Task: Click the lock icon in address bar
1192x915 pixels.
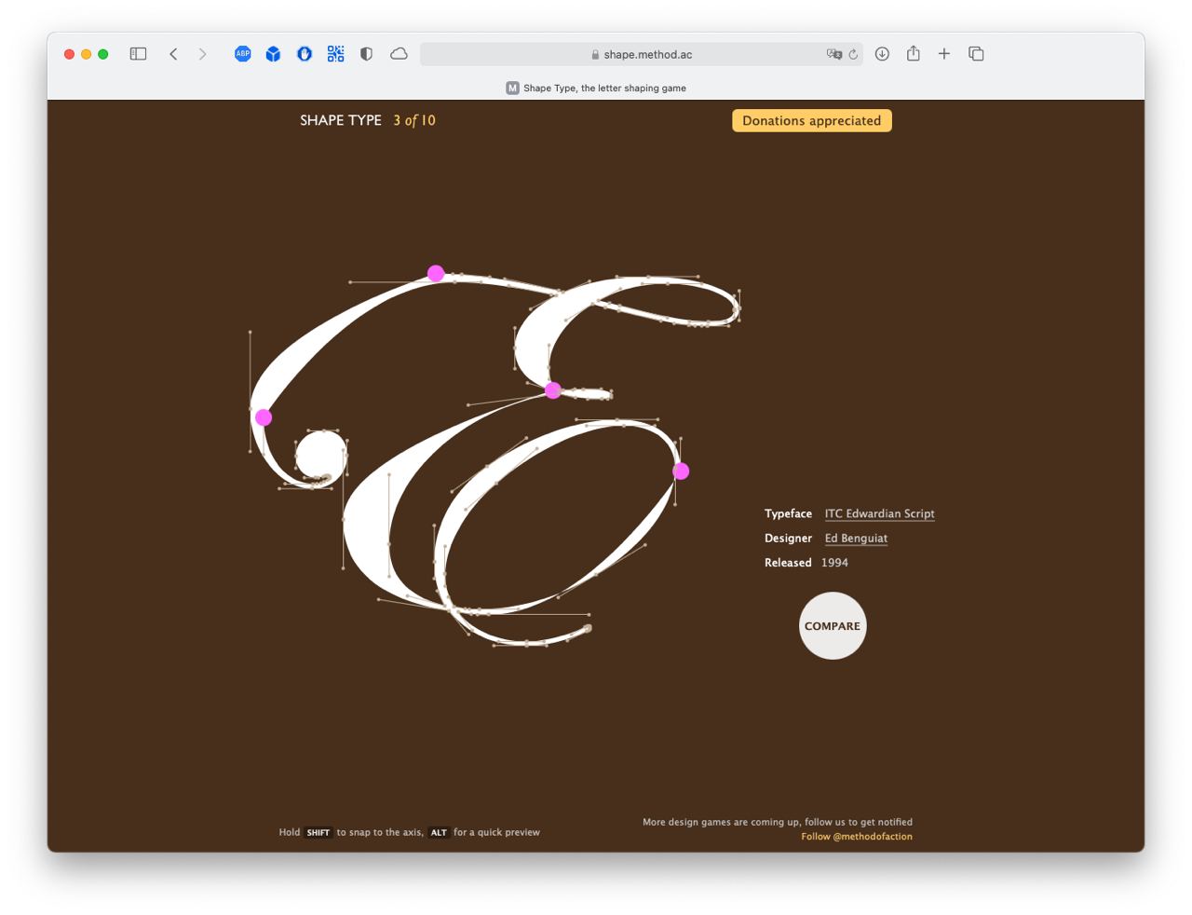Action: (595, 55)
